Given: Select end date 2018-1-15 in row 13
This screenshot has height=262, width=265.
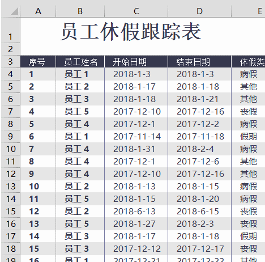Looking at the screenshot, I should tap(199, 187).
